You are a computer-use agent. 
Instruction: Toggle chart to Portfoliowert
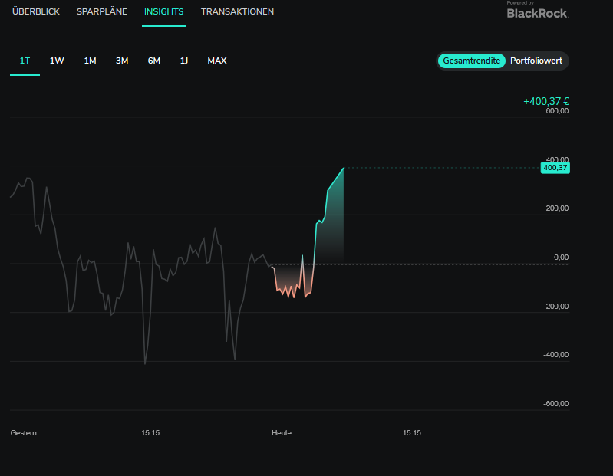click(537, 61)
